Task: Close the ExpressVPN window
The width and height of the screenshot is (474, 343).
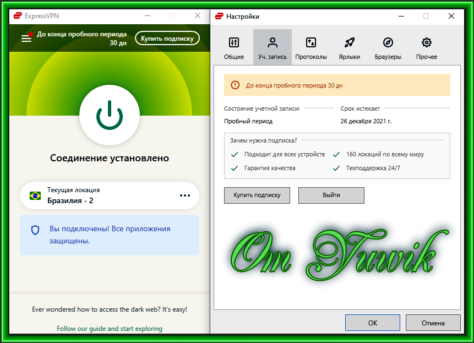Action: [x=198, y=16]
